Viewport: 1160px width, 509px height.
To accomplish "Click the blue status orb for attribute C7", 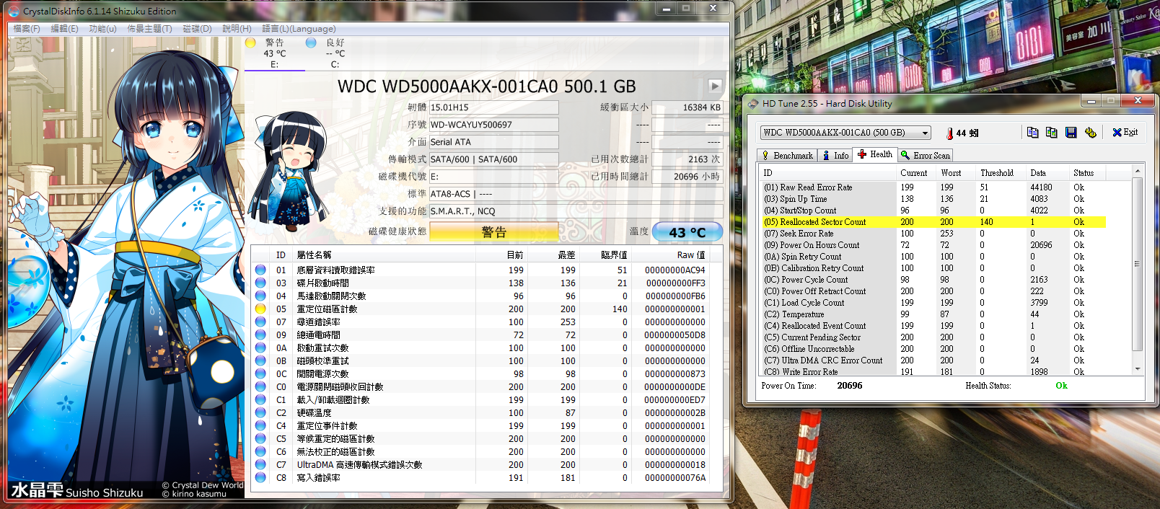I will 260,464.
